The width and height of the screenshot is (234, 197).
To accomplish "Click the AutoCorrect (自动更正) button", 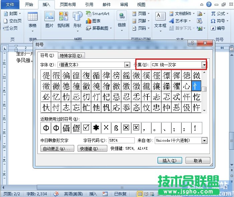I will (x=58, y=149).
